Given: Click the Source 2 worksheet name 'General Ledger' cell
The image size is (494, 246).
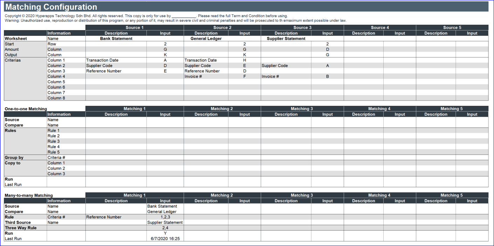Looking at the screenshot, I should click(206, 39).
